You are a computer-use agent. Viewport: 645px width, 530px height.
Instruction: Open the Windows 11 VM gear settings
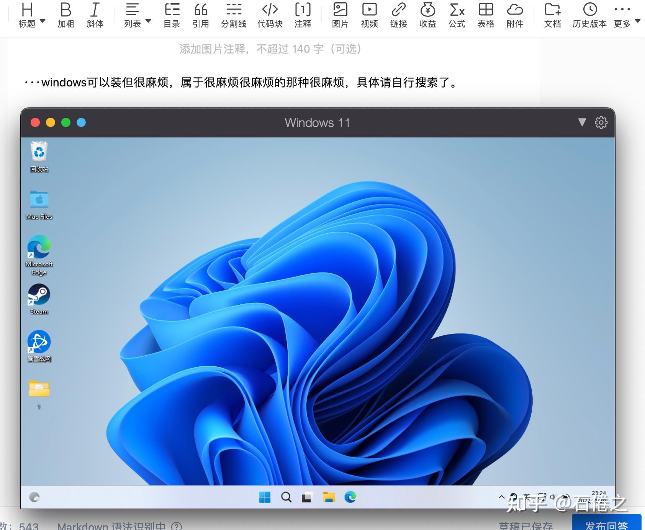tap(601, 122)
